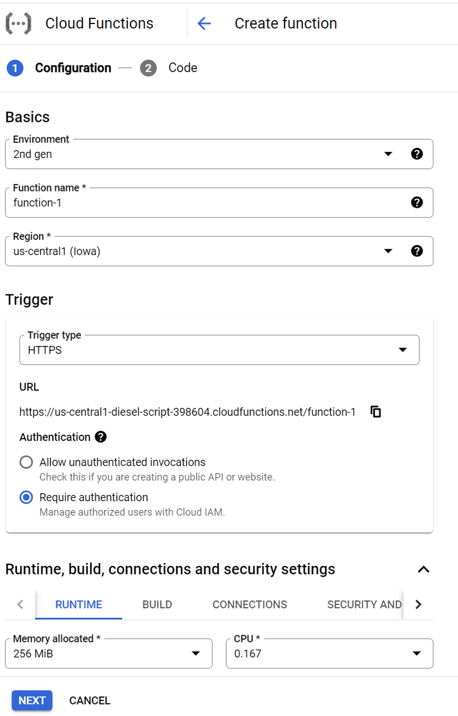The image size is (458, 716).
Task: Click the NEXT button
Action: point(32,701)
